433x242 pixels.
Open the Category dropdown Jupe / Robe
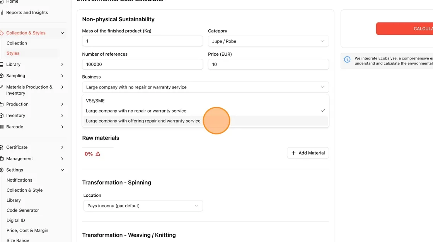(x=268, y=41)
